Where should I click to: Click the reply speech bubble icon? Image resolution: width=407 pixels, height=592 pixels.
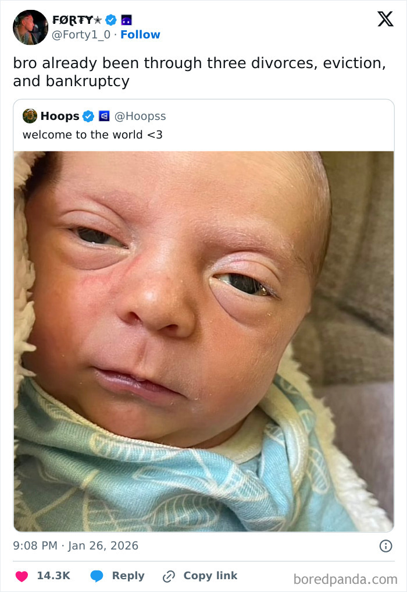point(97,576)
